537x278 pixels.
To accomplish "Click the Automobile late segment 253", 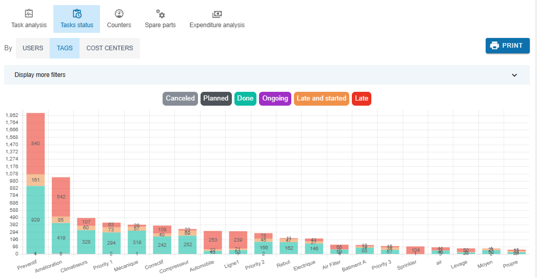I will (213, 240).
